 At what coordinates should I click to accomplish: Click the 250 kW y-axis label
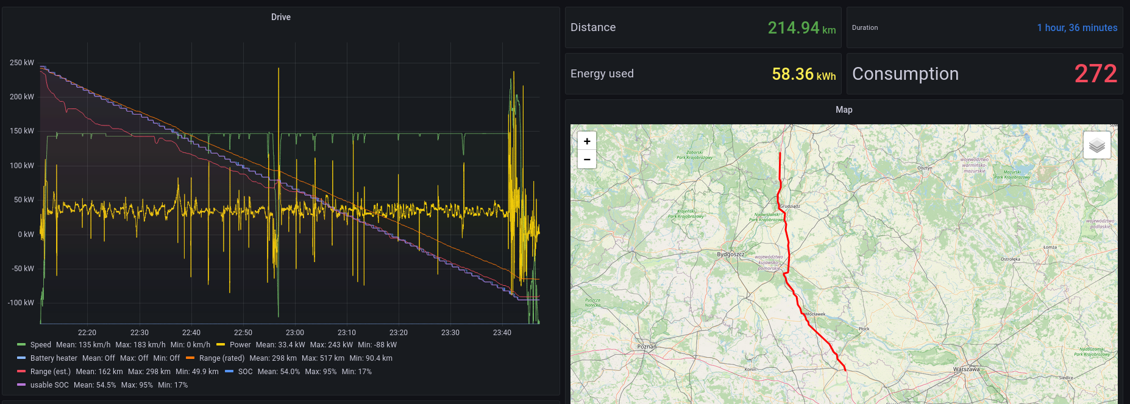(22, 63)
